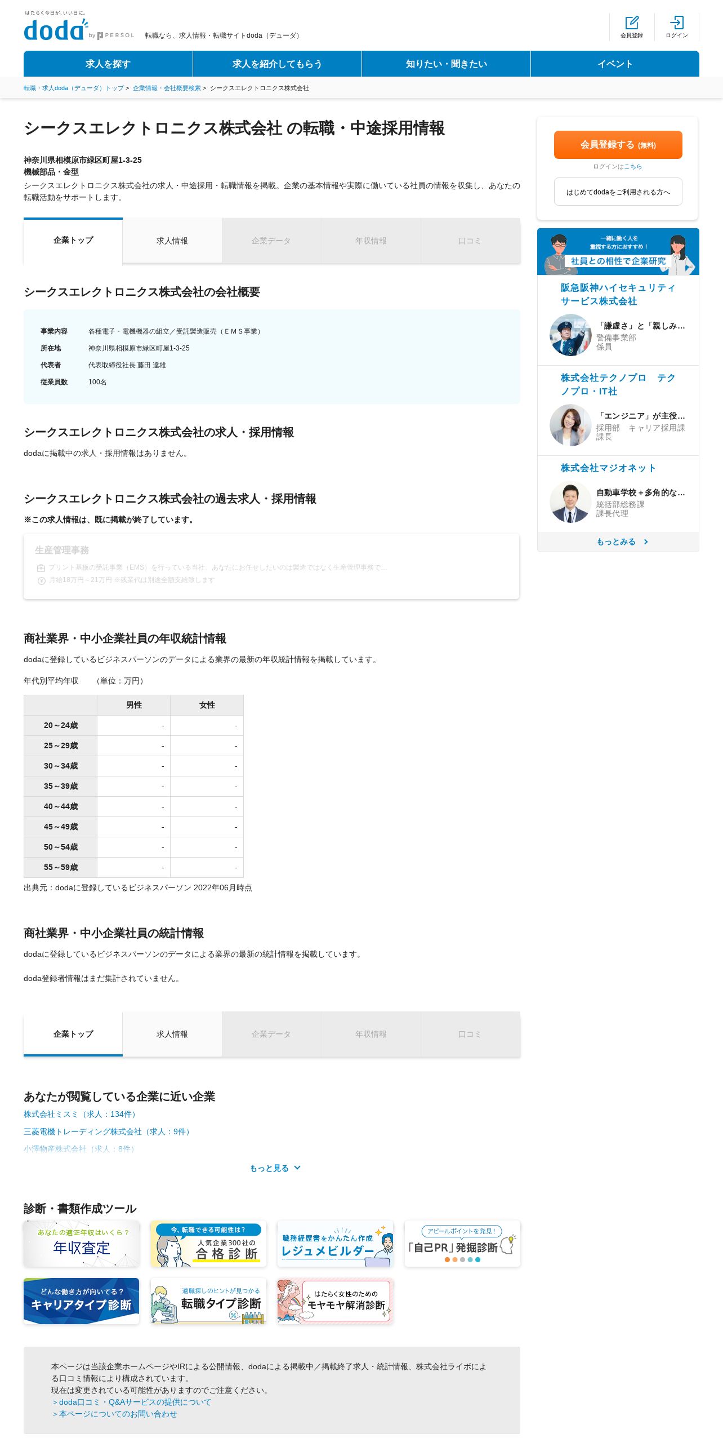Click 20～24歳 row in salary table
Viewport: 723px width, 1447px height.
pyautogui.click(x=133, y=725)
